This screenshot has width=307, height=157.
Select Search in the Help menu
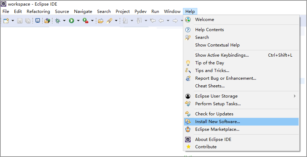click(x=241, y=37)
